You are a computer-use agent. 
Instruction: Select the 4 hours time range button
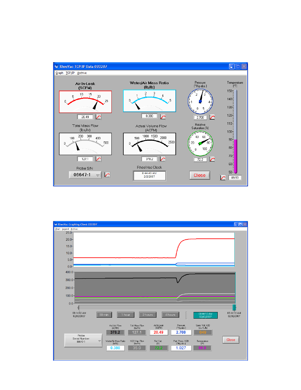[x=170, y=315]
